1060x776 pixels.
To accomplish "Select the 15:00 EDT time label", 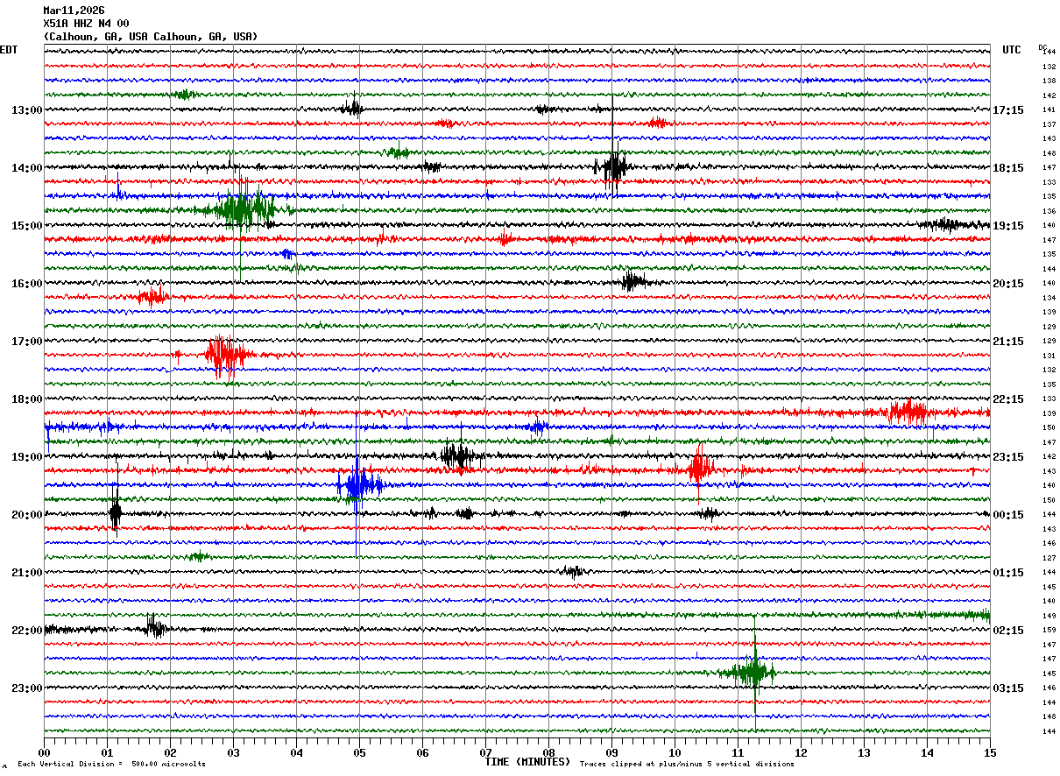I will pos(27,226).
